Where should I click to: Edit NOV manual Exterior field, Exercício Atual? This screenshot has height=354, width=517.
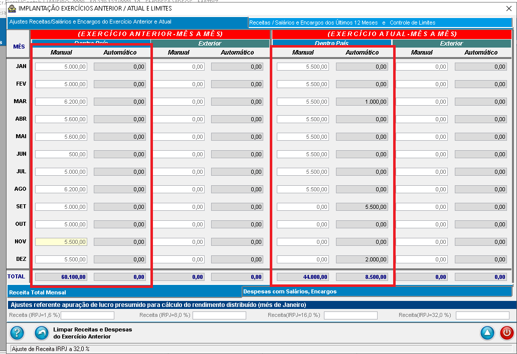[x=422, y=242]
